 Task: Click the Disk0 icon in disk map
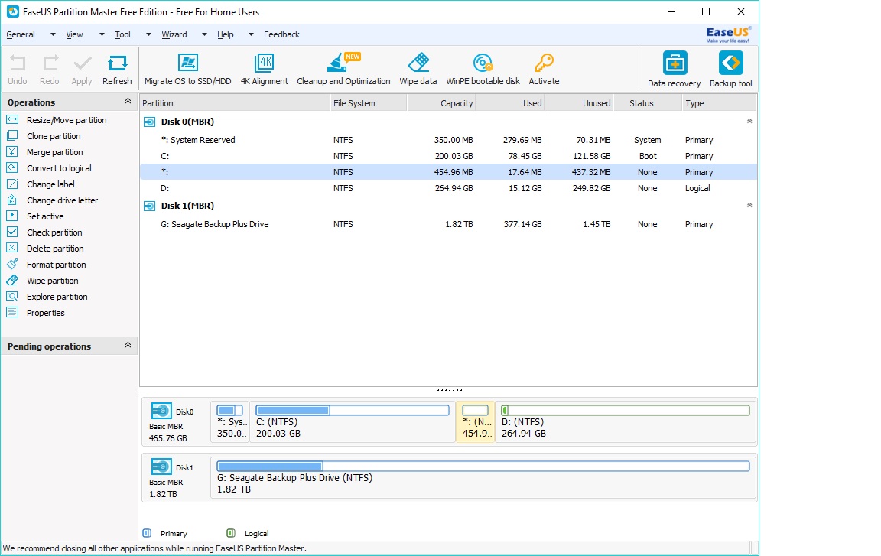click(x=161, y=411)
